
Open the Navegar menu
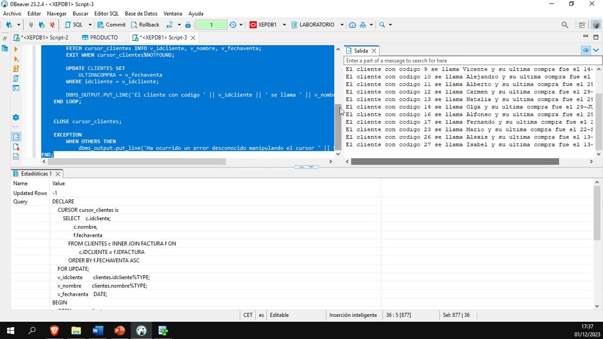(57, 14)
